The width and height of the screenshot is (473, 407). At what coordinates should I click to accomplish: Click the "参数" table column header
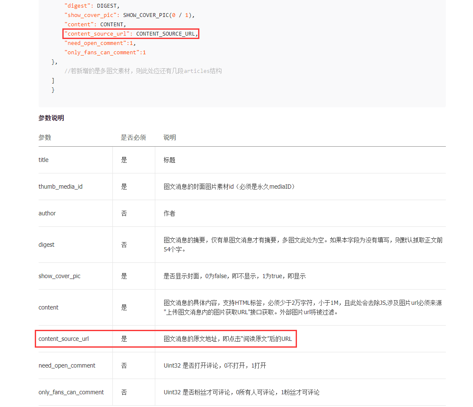[45, 138]
